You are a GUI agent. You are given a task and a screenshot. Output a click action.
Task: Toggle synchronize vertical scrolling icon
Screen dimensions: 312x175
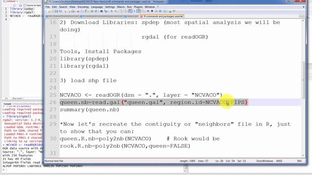point(120,11)
